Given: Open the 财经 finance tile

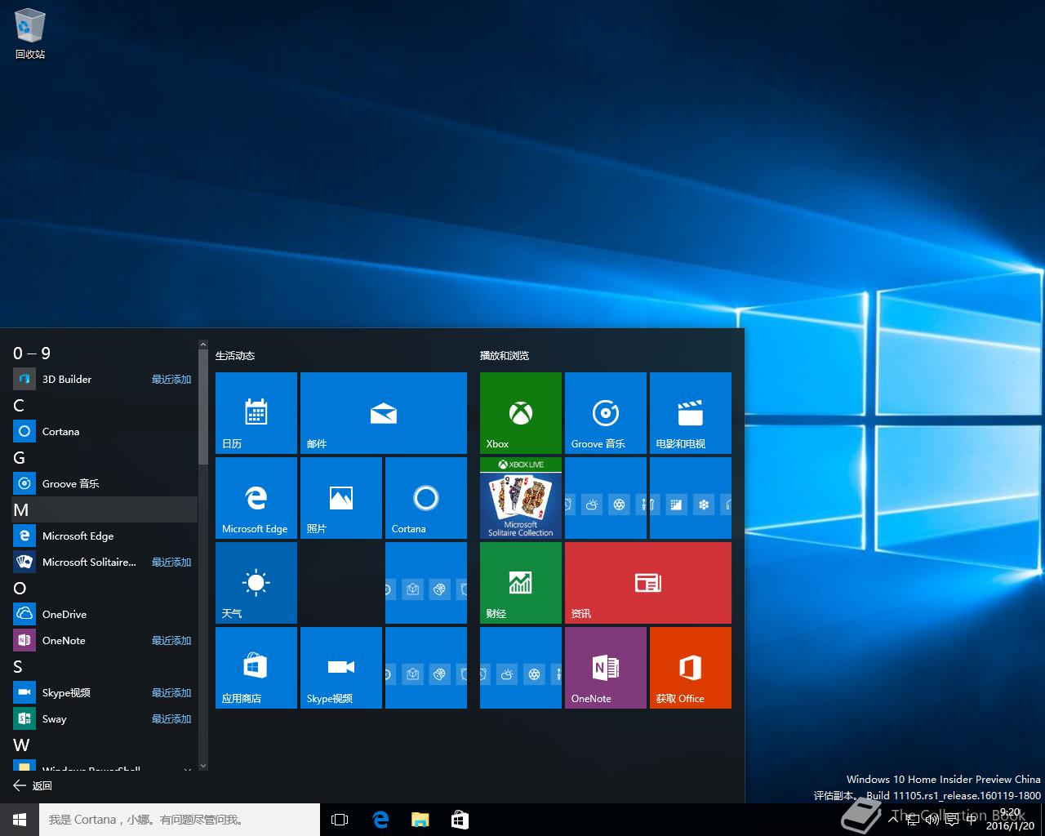Looking at the screenshot, I should click(x=521, y=583).
